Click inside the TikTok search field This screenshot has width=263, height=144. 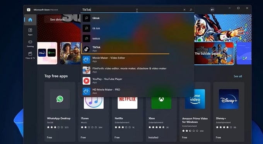(131, 10)
